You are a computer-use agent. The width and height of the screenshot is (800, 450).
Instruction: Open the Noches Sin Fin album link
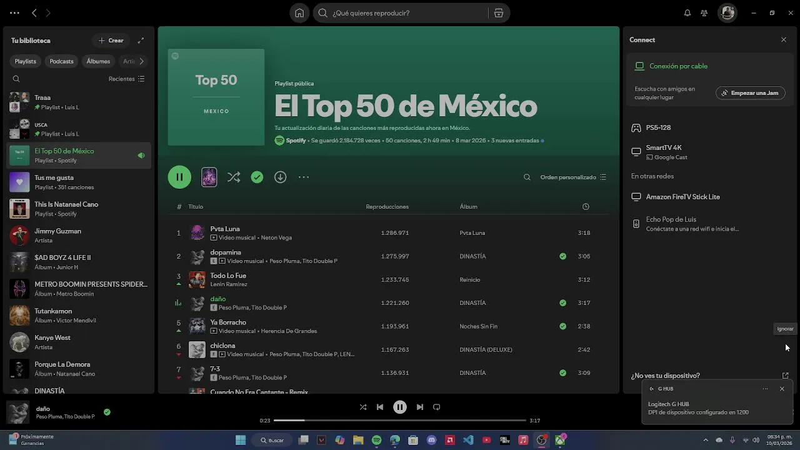[479, 326]
